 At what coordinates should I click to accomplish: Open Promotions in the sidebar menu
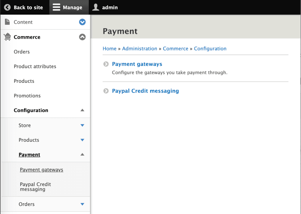tap(27, 96)
